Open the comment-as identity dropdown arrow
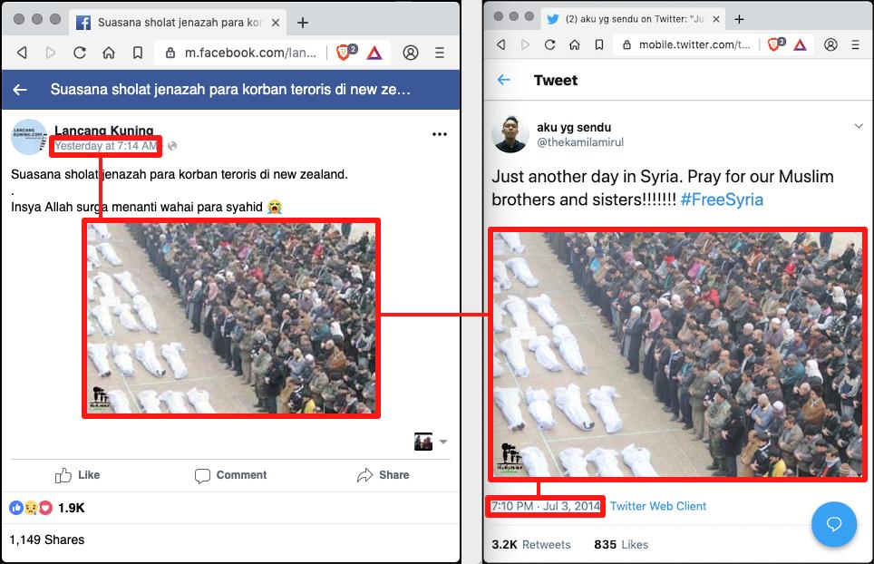874x564 pixels. click(x=443, y=442)
